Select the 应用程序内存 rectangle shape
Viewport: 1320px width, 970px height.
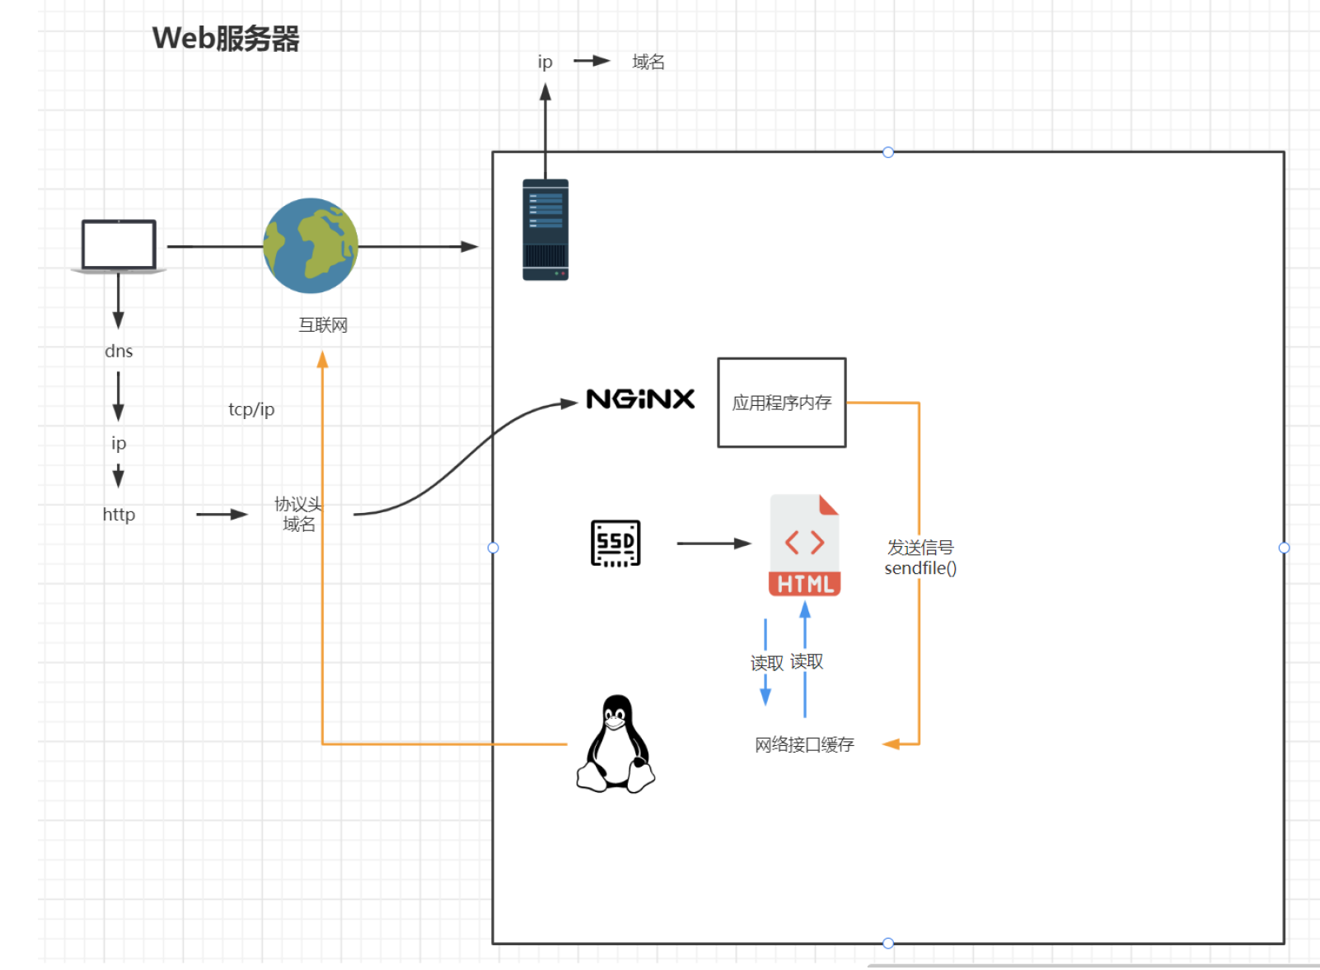point(781,402)
